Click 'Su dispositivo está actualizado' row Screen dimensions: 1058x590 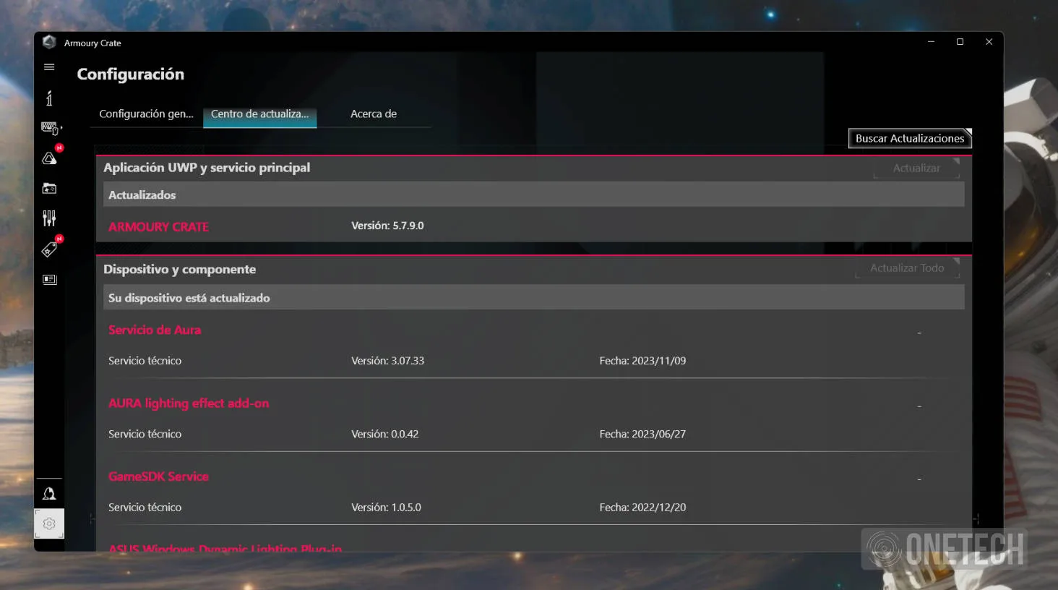tap(533, 297)
